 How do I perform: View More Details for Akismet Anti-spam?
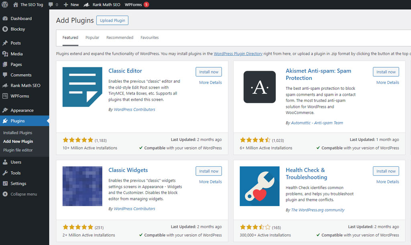coord(388,83)
